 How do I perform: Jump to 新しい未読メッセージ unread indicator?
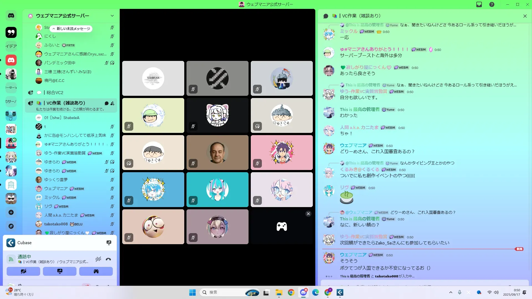pos(71,29)
